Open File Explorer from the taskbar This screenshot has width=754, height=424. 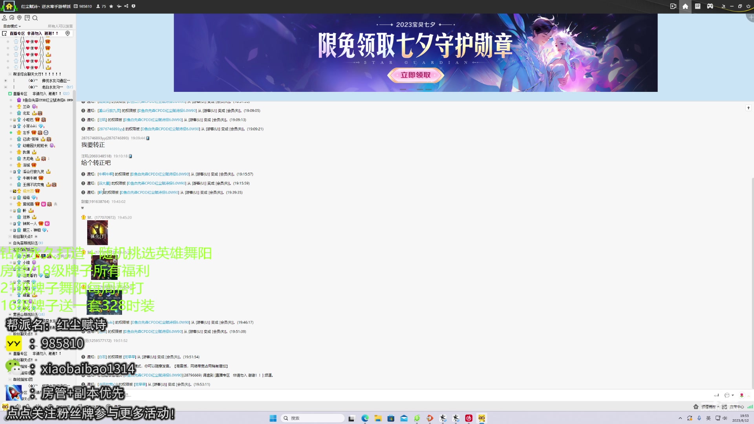[x=378, y=418]
